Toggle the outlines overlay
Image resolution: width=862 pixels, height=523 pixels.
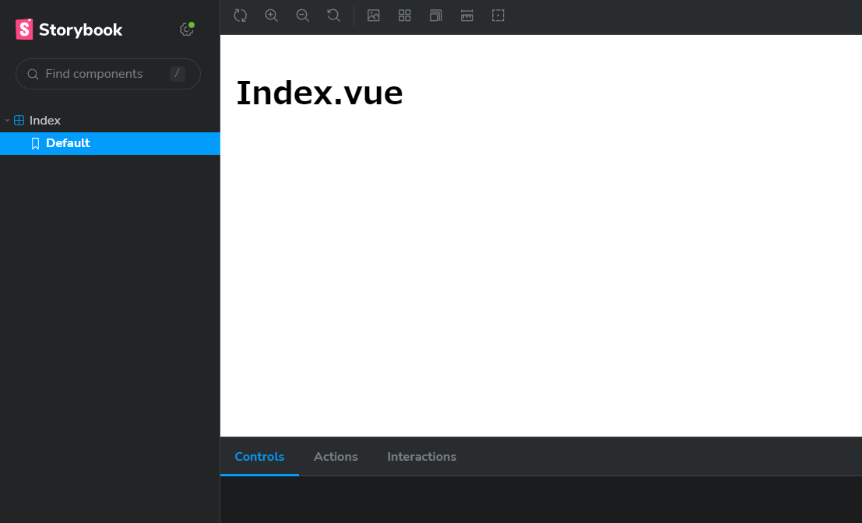(498, 16)
